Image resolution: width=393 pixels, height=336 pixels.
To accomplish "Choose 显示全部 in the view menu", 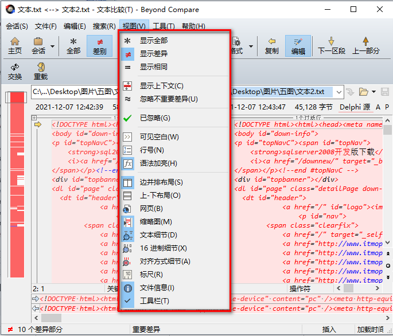I will click(x=174, y=40).
